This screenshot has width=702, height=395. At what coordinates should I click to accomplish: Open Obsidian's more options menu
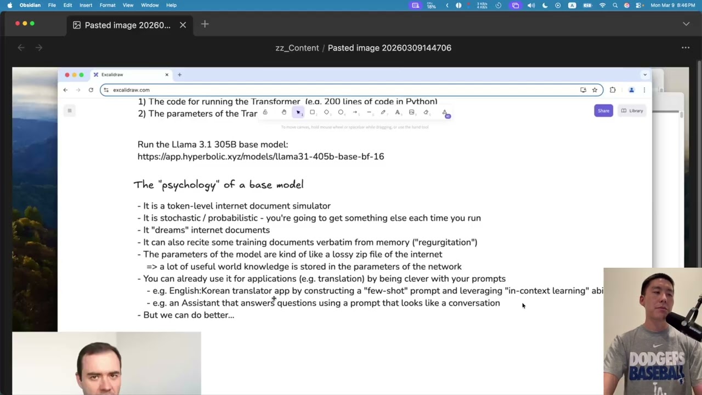[686, 48]
